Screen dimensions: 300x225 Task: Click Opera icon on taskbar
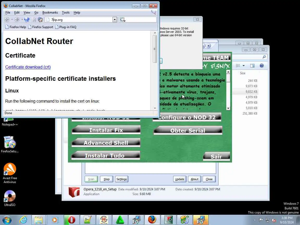[71, 220]
